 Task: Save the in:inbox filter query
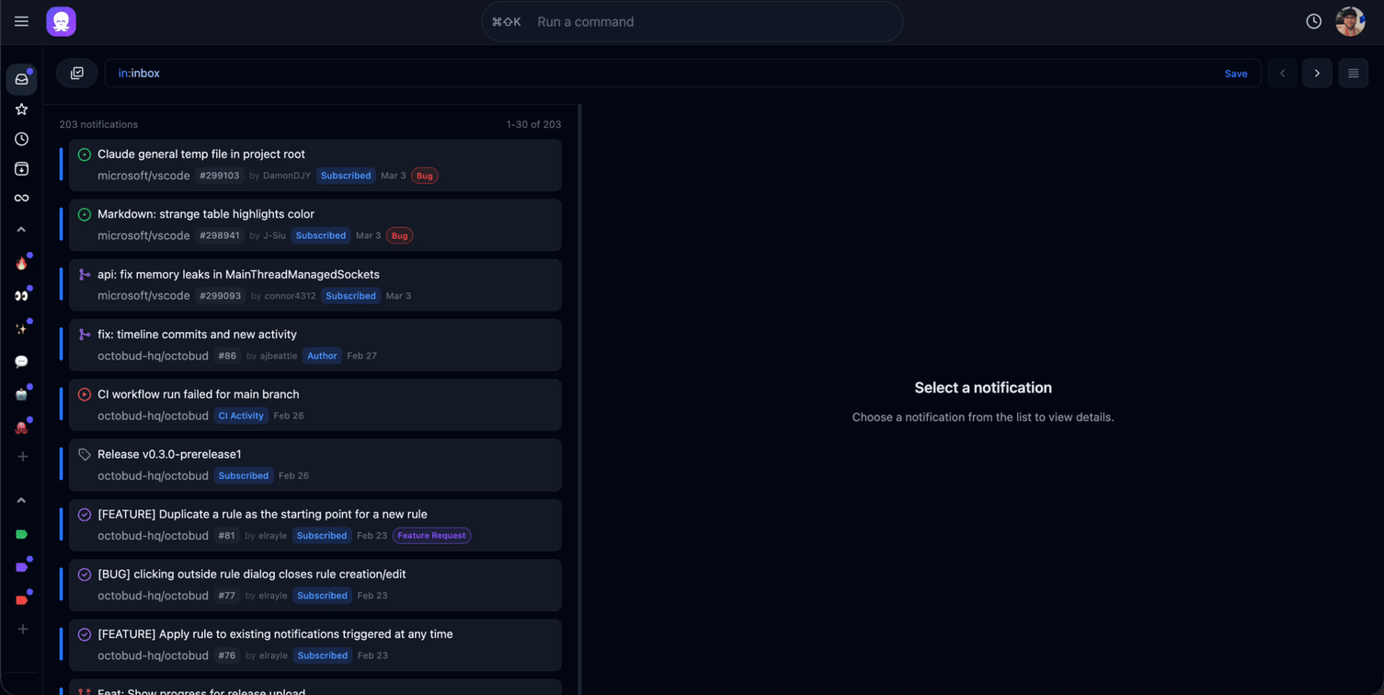(x=1236, y=73)
